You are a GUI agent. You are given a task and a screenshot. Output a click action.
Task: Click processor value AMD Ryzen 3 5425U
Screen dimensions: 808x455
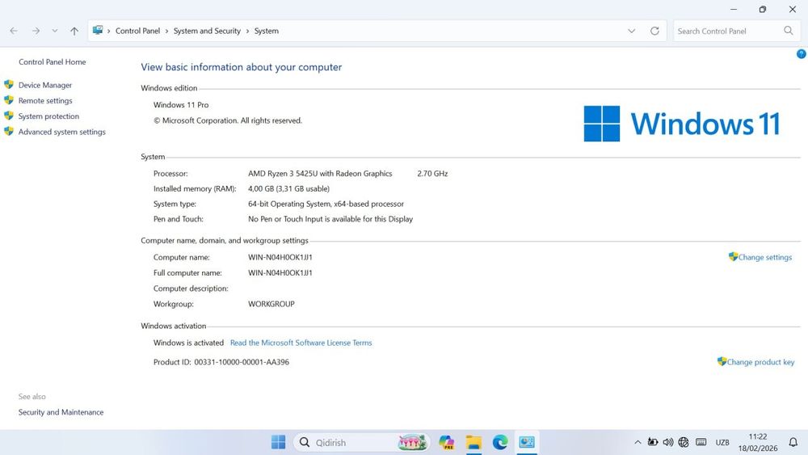tap(320, 174)
